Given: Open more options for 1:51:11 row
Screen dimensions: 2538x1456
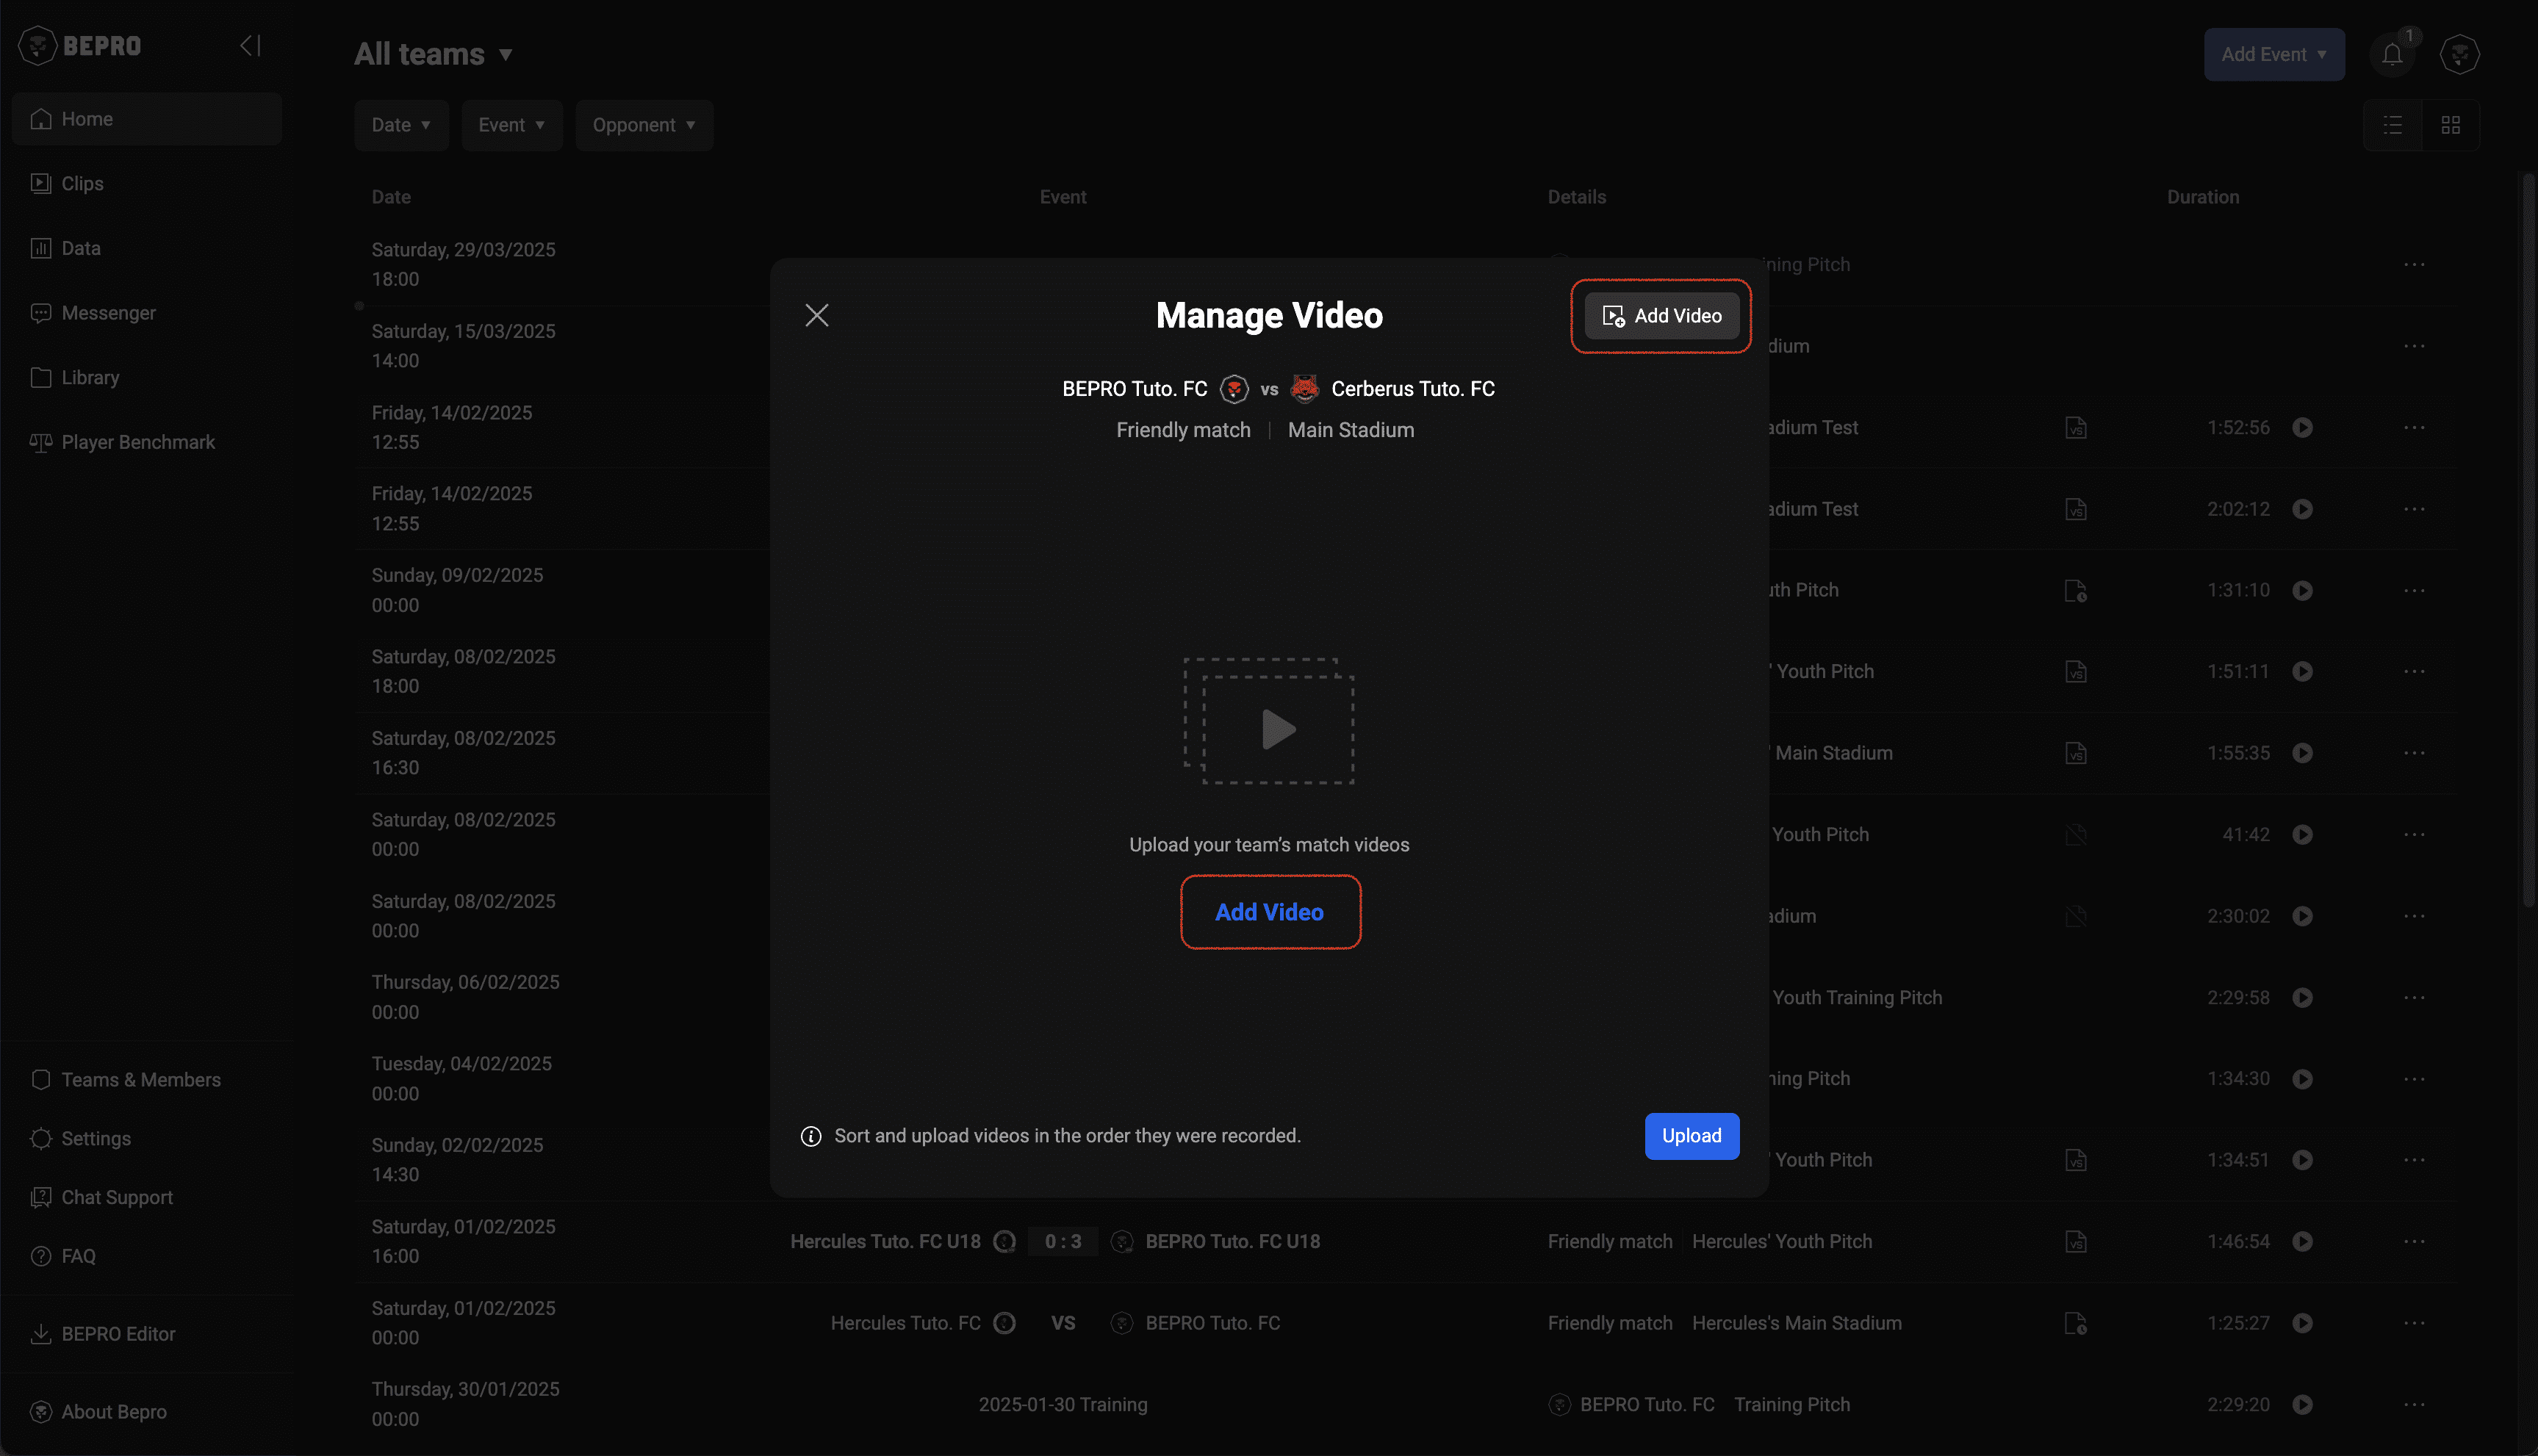Looking at the screenshot, I should [2414, 672].
